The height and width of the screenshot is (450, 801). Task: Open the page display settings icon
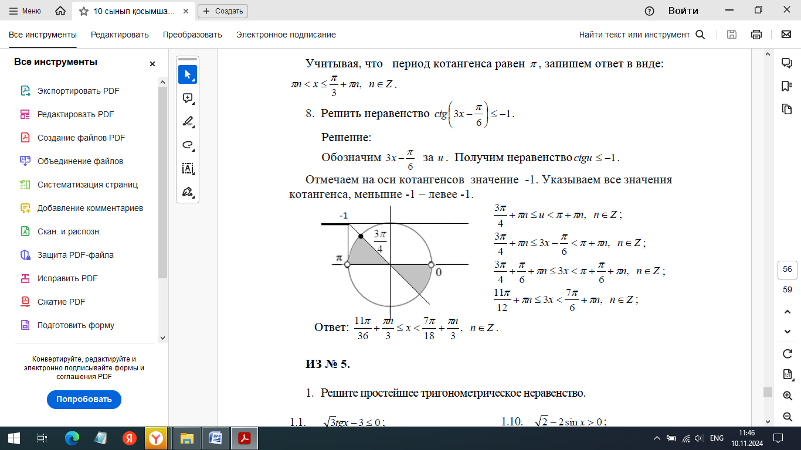click(788, 374)
